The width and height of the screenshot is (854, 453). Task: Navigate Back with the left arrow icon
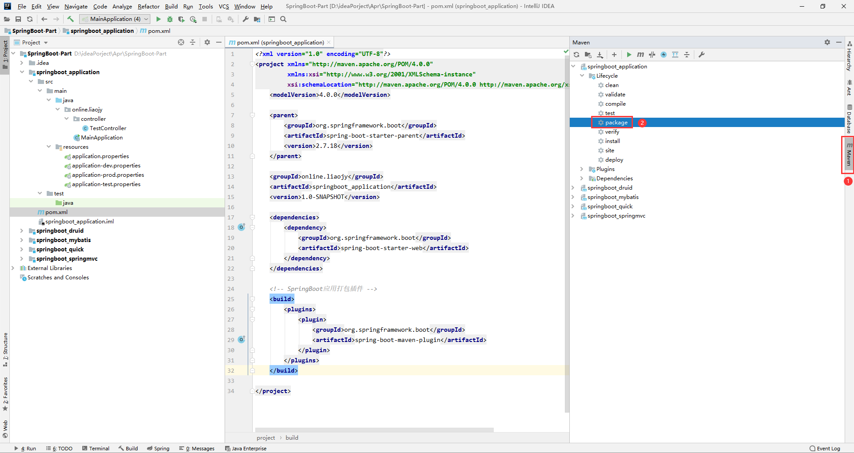tap(44, 19)
